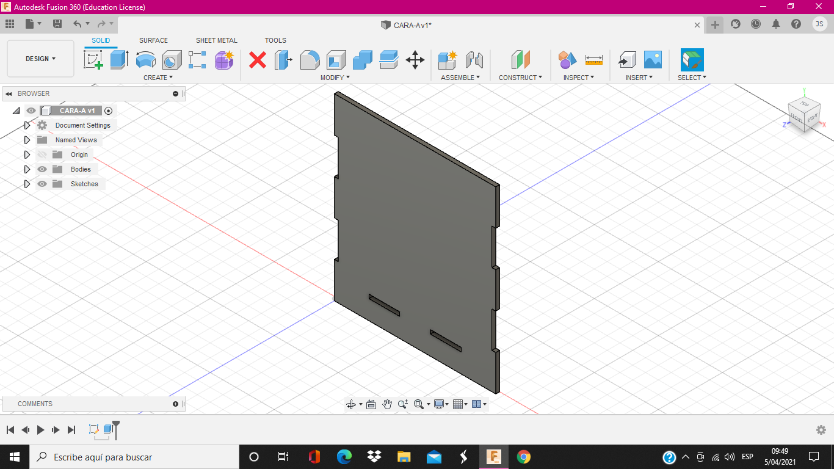This screenshot has height=469, width=834.
Task: Click the Insert Canvas image icon
Action: pos(653,60)
